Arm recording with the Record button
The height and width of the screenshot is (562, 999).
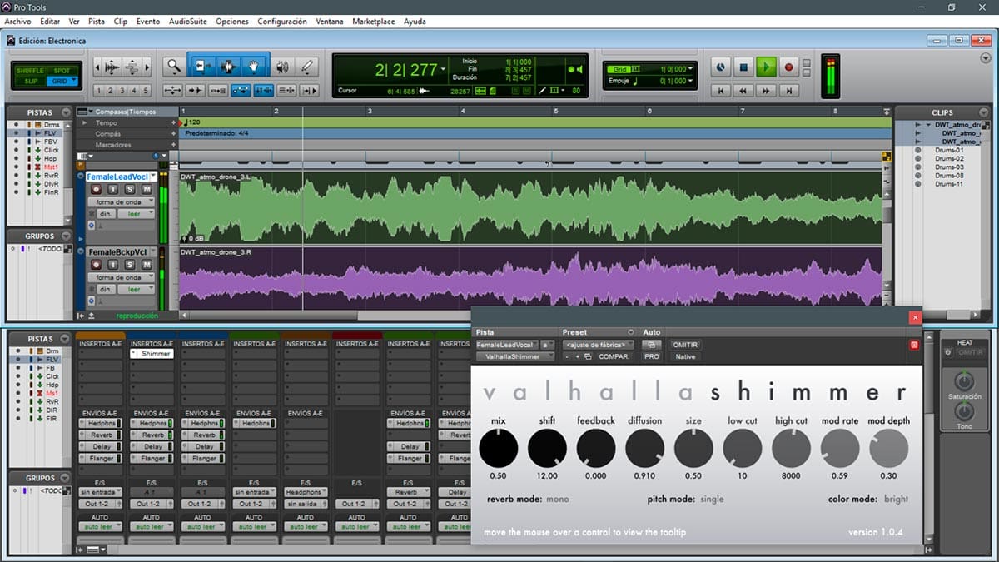point(789,67)
